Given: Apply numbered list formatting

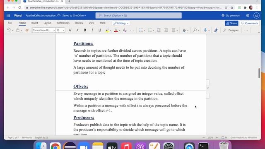Looking at the screenshot, I should click(x=150, y=30).
